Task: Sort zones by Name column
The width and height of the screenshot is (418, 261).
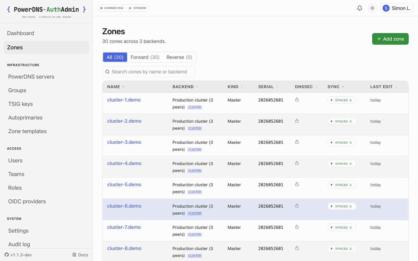Action: pyautogui.click(x=116, y=87)
